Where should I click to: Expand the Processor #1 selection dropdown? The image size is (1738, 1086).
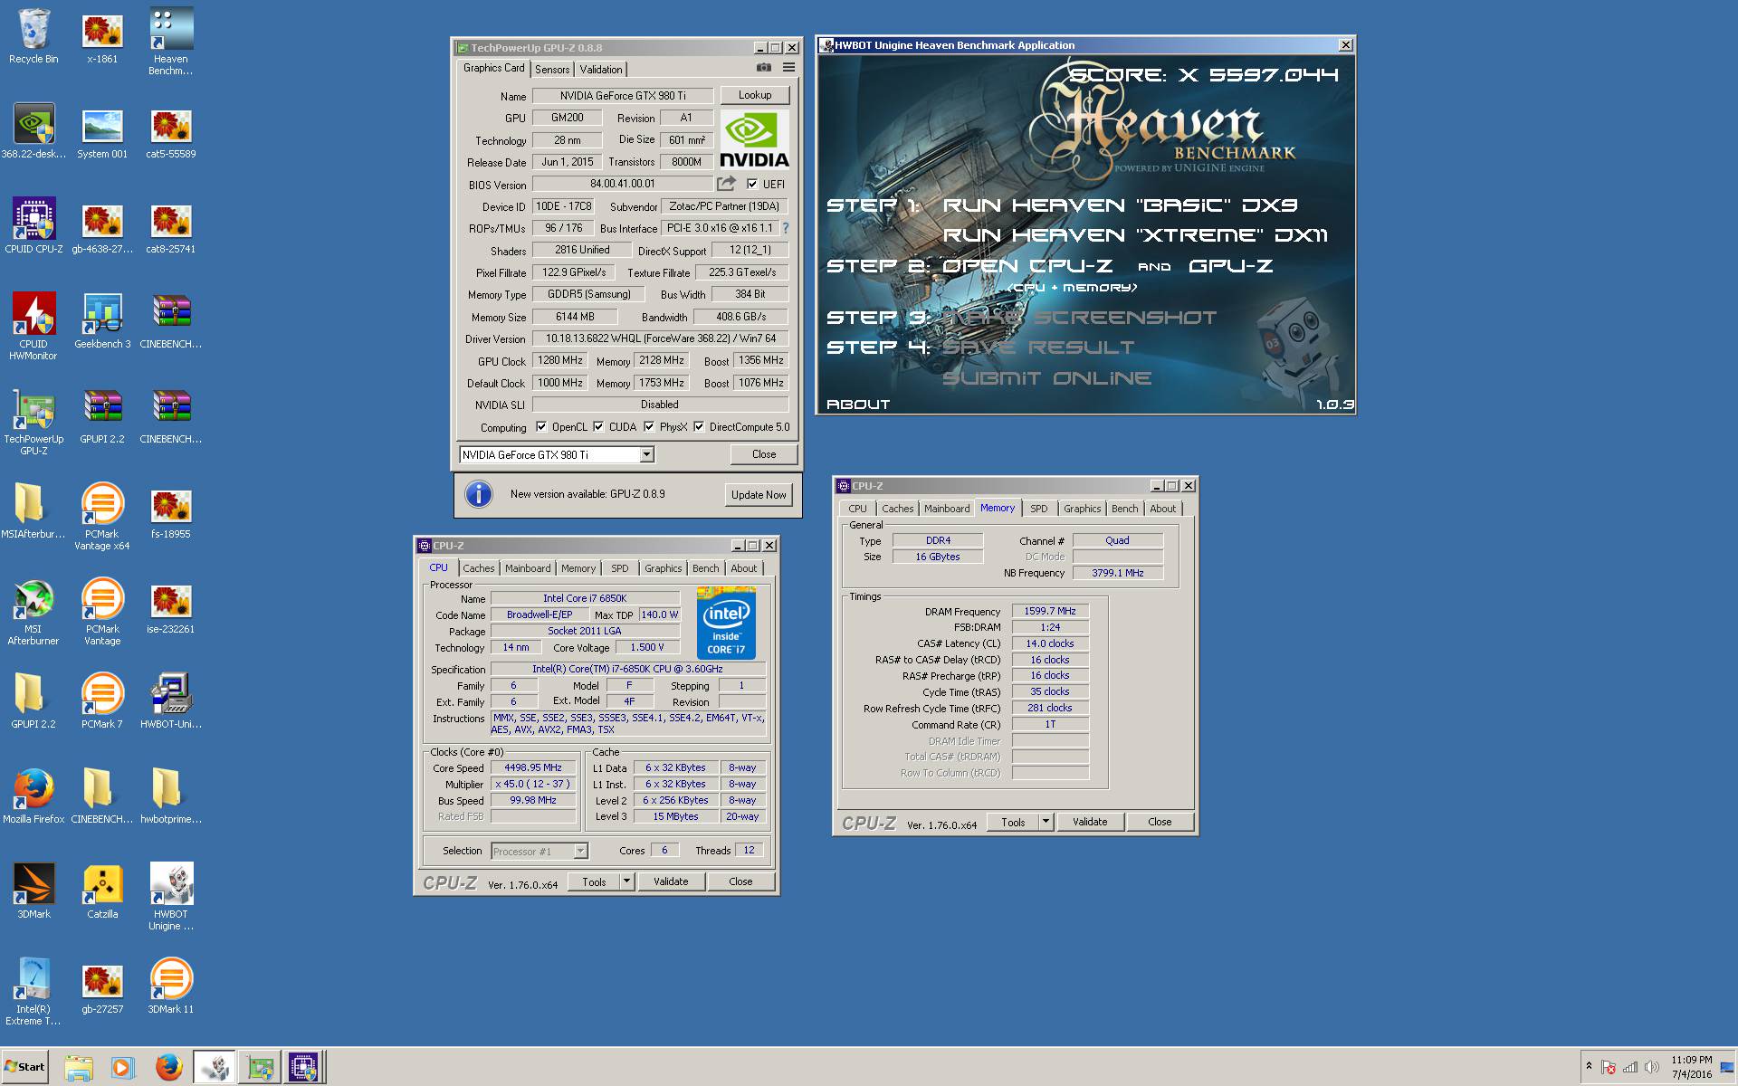(x=580, y=851)
